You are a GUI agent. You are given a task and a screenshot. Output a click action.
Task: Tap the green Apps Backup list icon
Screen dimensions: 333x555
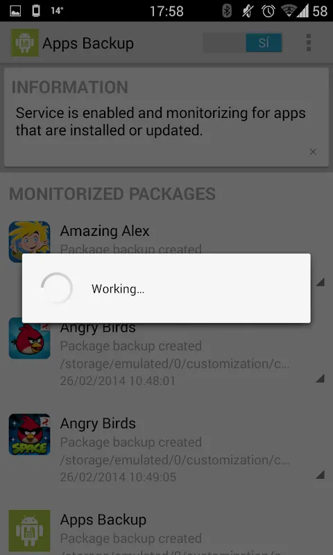[29, 531]
